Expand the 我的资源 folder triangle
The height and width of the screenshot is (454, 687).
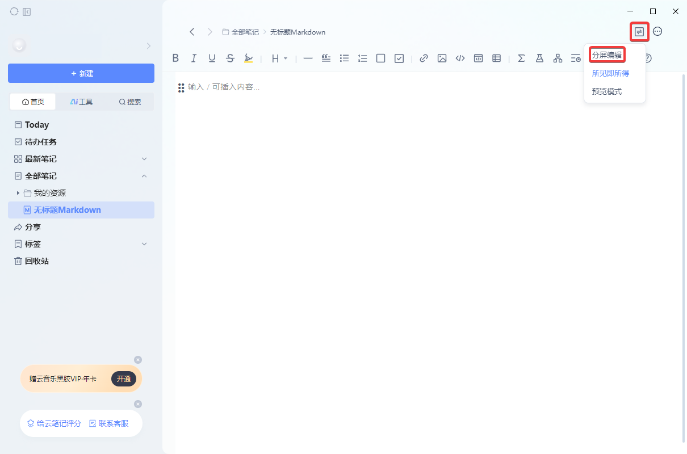point(18,193)
